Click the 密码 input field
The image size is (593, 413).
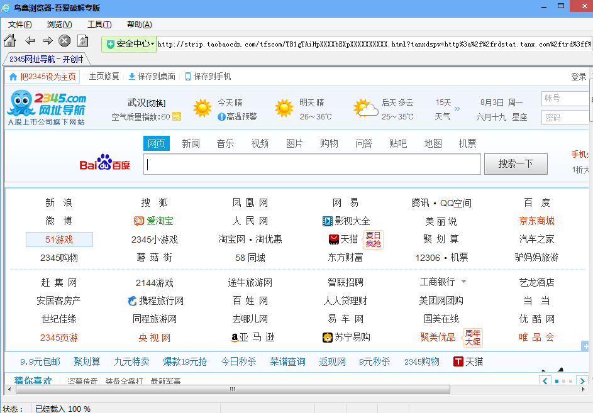coord(565,118)
